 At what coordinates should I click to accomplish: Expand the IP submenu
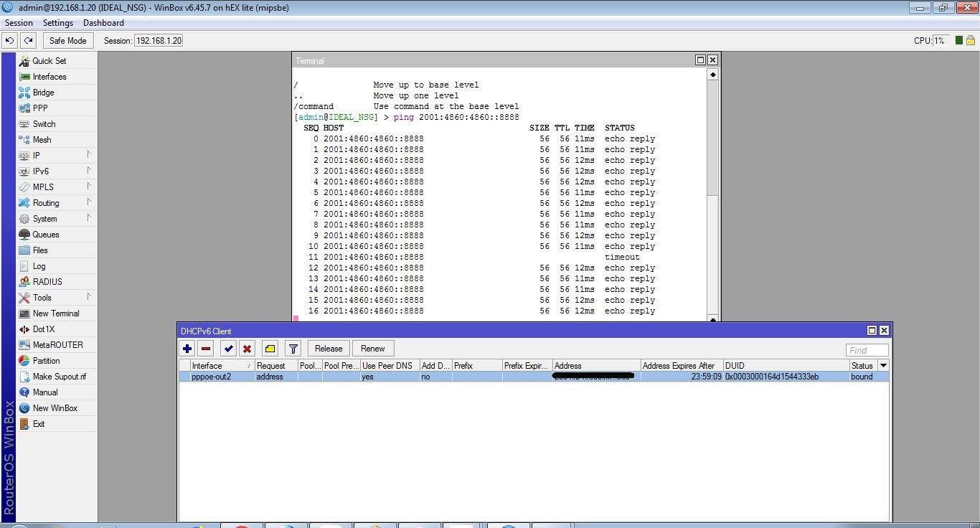click(56, 156)
